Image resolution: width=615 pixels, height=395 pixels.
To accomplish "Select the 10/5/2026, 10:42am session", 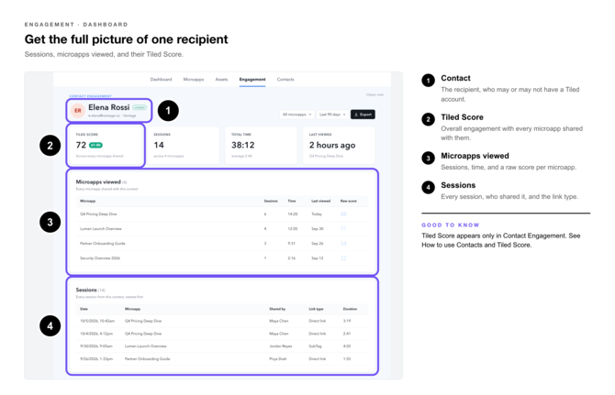I will point(222,321).
